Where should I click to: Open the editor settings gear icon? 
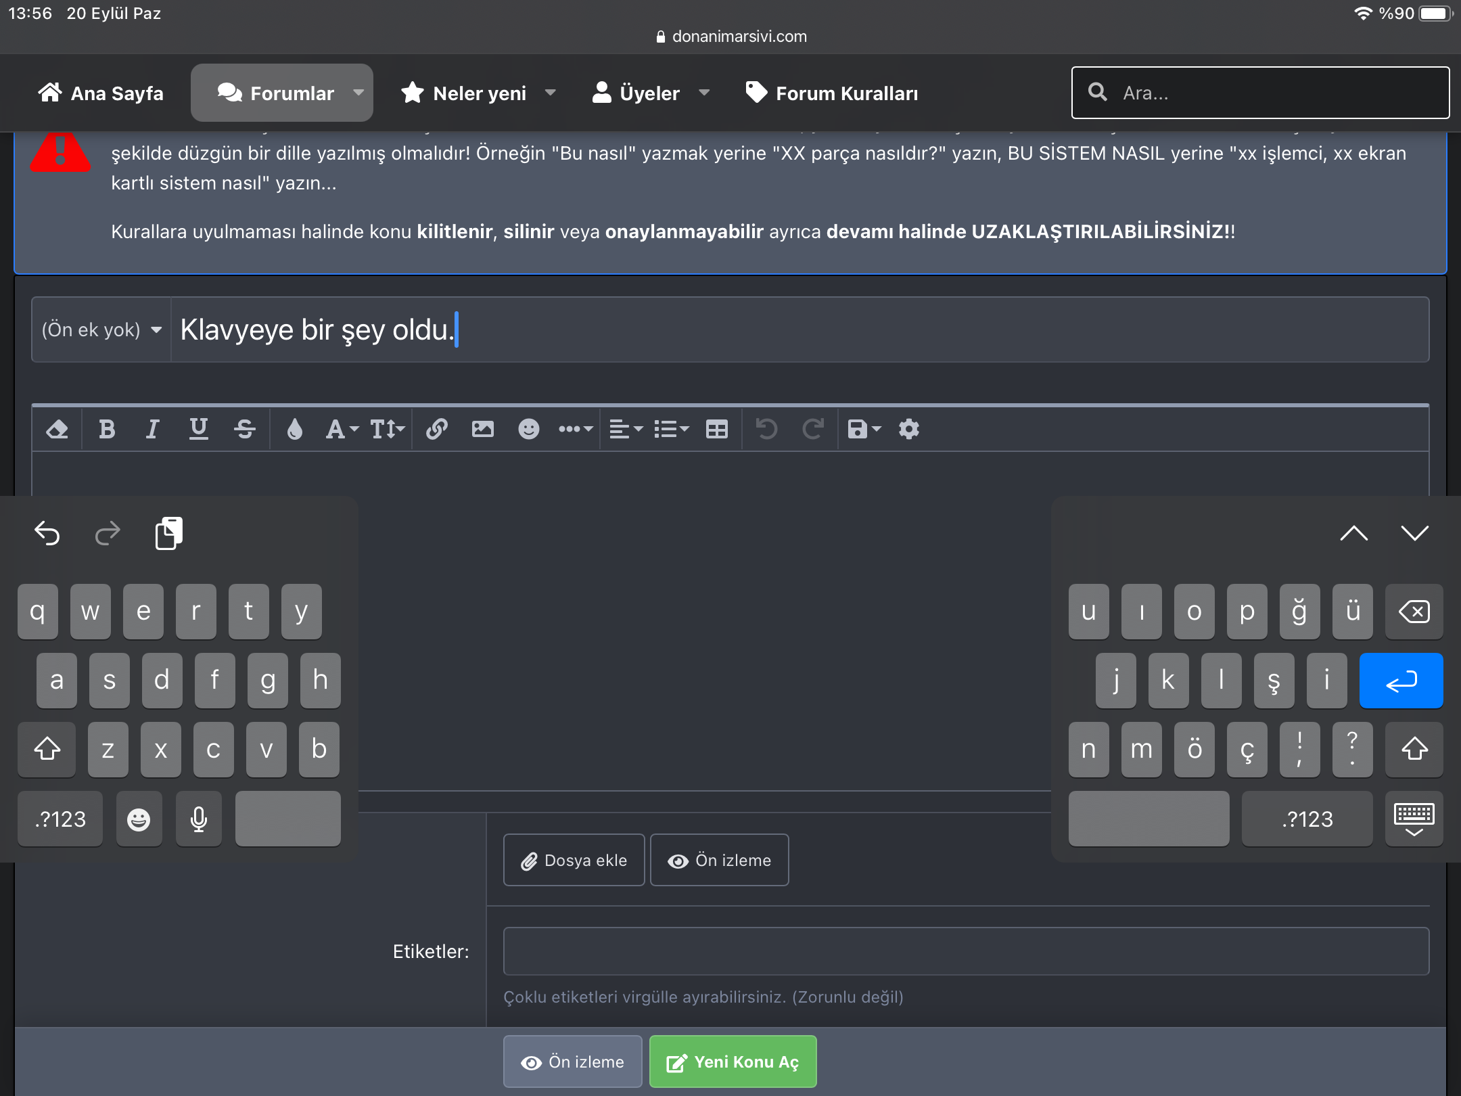pos(908,429)
